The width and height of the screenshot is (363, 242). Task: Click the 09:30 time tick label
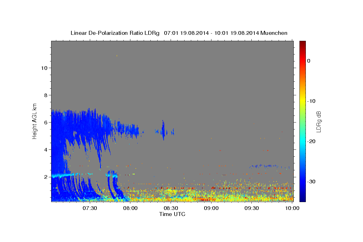[x=252, y=208]
